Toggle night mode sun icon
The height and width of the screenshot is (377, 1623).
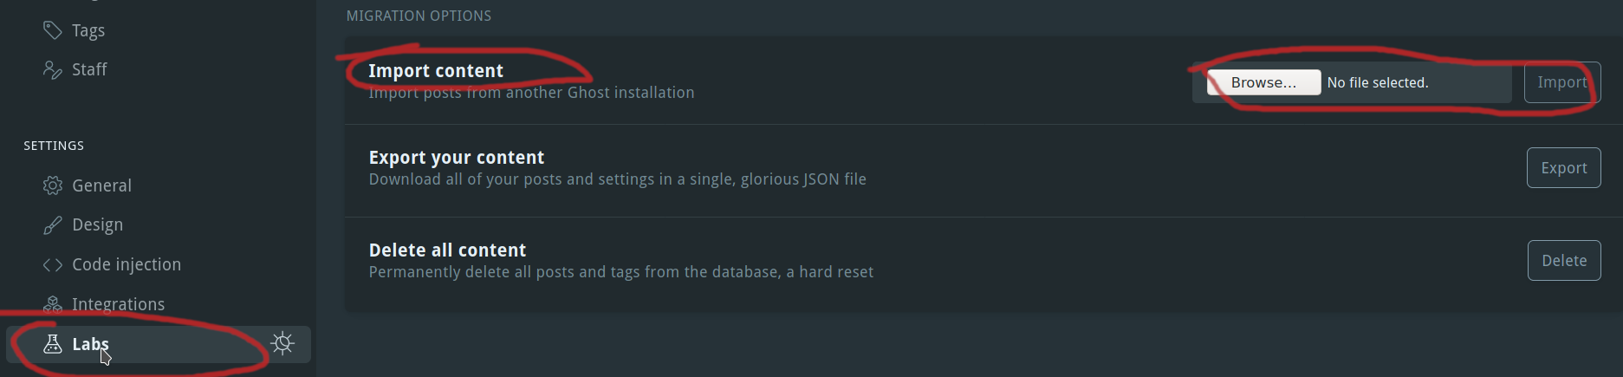[x=282, y=343]
